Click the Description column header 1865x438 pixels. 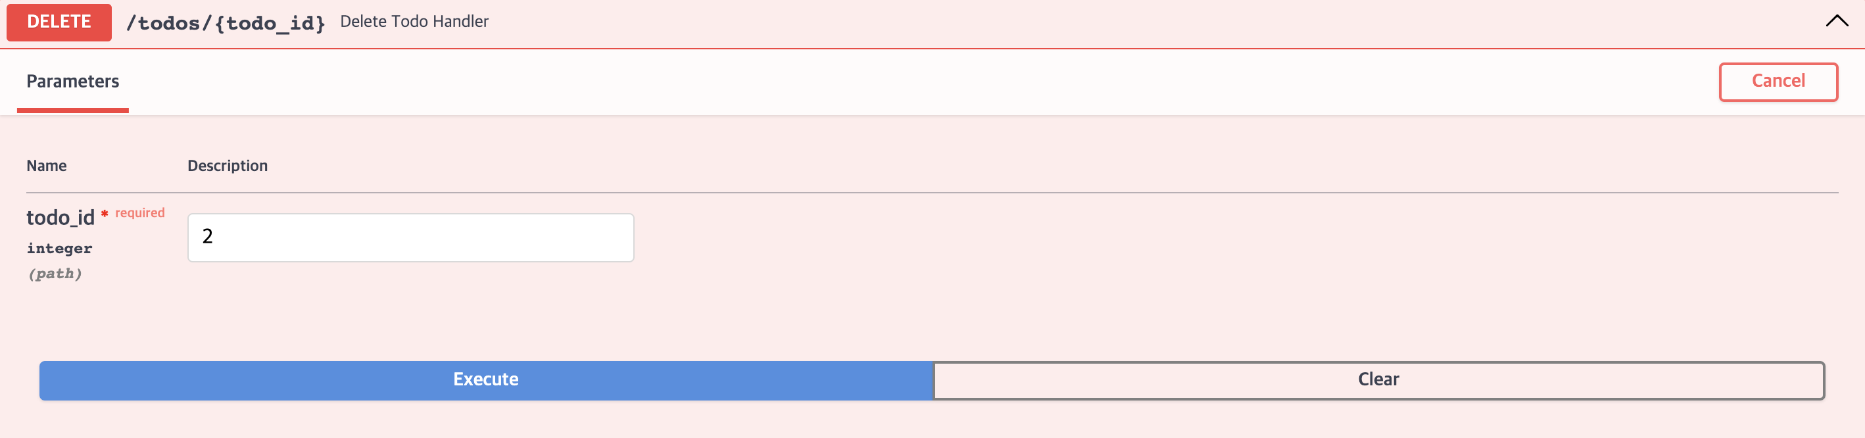(x=228, y=166)
